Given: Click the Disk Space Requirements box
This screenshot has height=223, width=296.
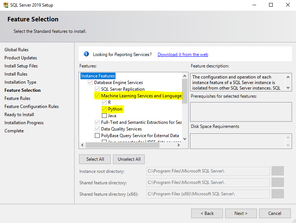Looking at the screenshot, I should 241,141.
